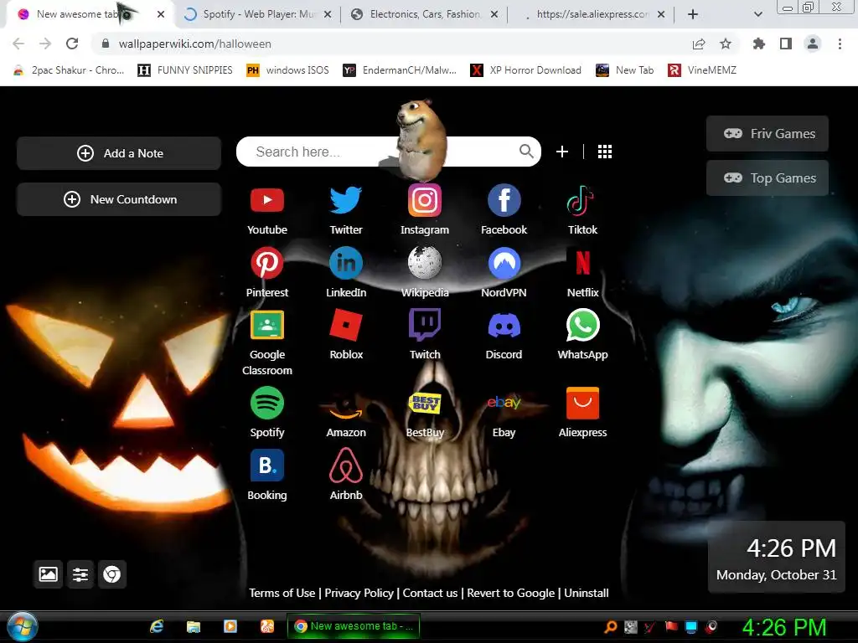Viewport: 858px width, 643px height.
Task: Click the address bar URL
Action: pos(194,44)
